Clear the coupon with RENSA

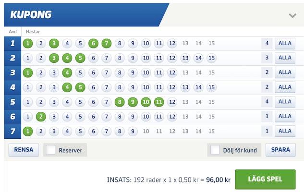point(24,150)
